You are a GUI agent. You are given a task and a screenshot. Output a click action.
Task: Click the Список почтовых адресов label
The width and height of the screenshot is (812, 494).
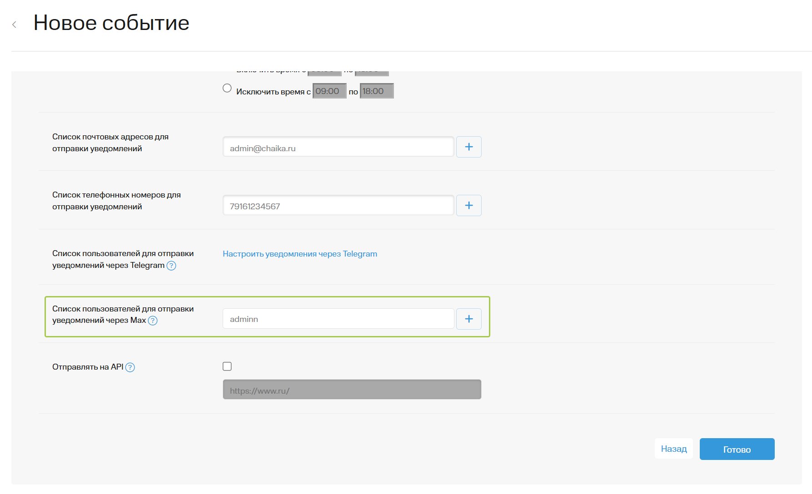[110, 143]
